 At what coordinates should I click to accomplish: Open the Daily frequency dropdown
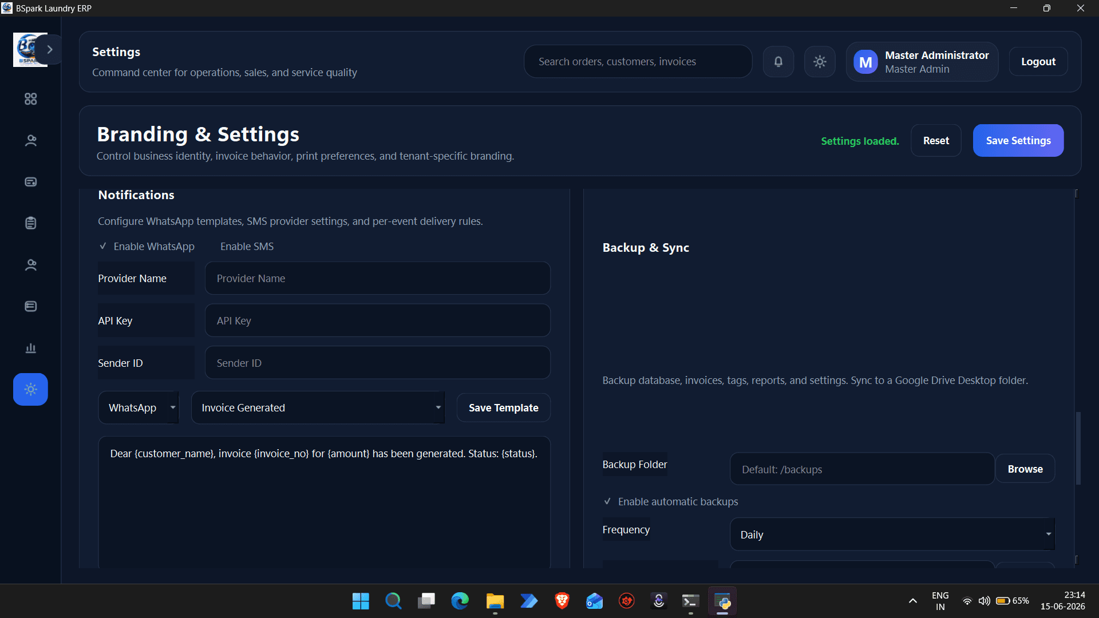892,535
